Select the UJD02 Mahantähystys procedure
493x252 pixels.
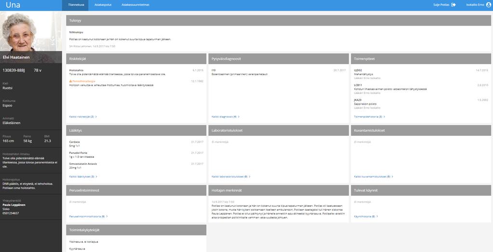tap(421, 74)
